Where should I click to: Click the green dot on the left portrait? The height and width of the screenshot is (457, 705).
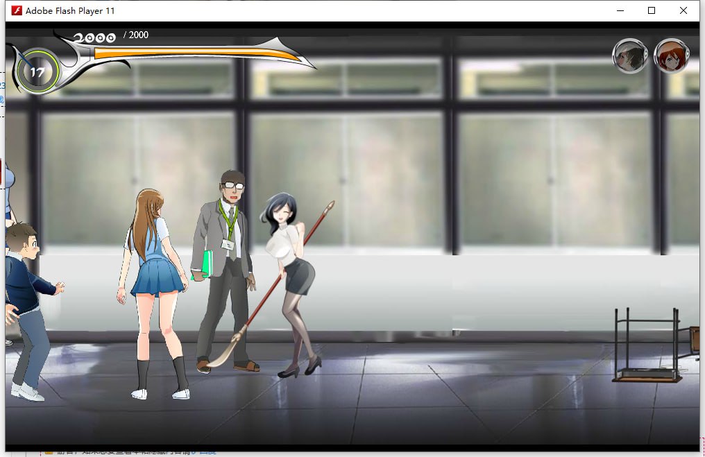tap(646, 53)
